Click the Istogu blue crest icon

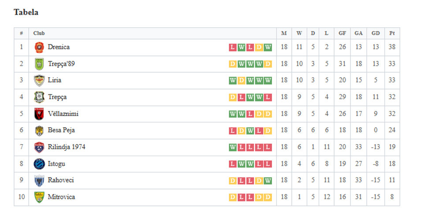(39, 164)
